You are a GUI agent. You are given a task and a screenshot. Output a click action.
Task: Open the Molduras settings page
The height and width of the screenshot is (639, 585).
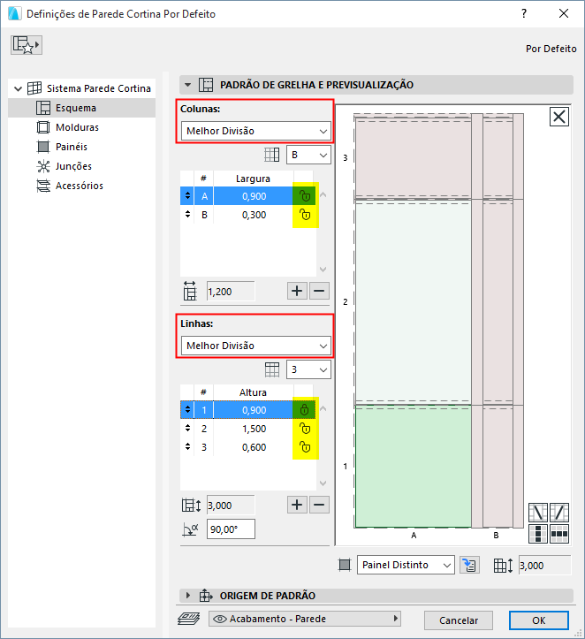click(x=77, y=127)
